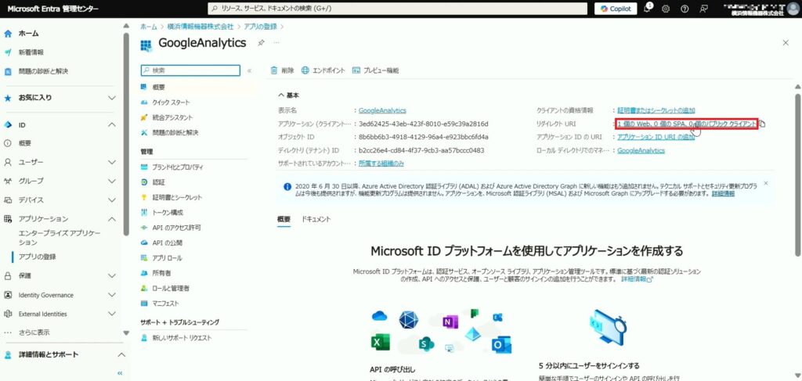Open ブランド化とプロパティ menu item
Viewport: 802px width, 381px height.
[178, 167]
